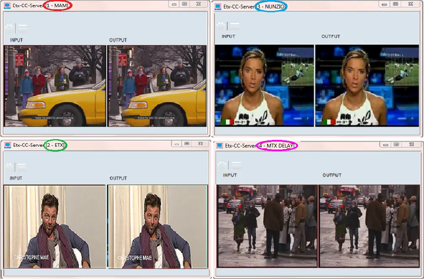Click the settings gear in the NUNZIO window
Screen dimensions: 424x279
click(x=220, y=26)
